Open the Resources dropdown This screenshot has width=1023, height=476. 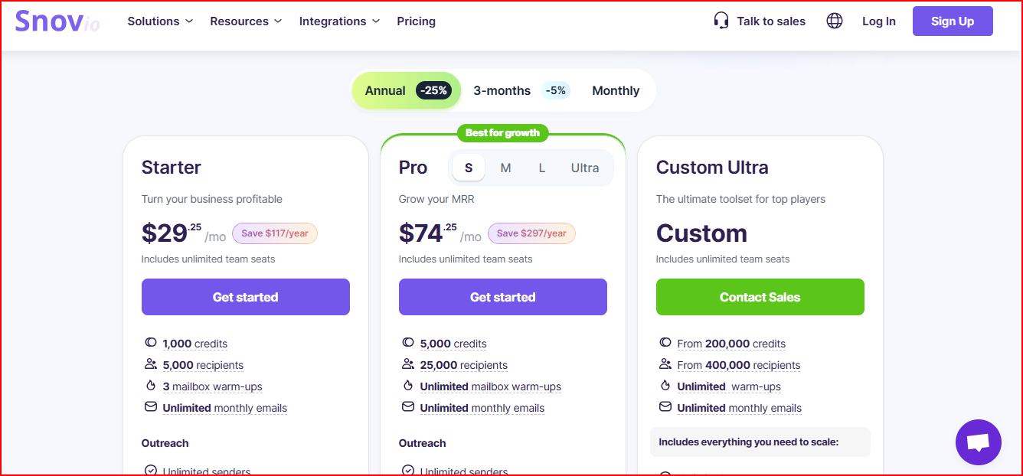(x=245, y=21)
